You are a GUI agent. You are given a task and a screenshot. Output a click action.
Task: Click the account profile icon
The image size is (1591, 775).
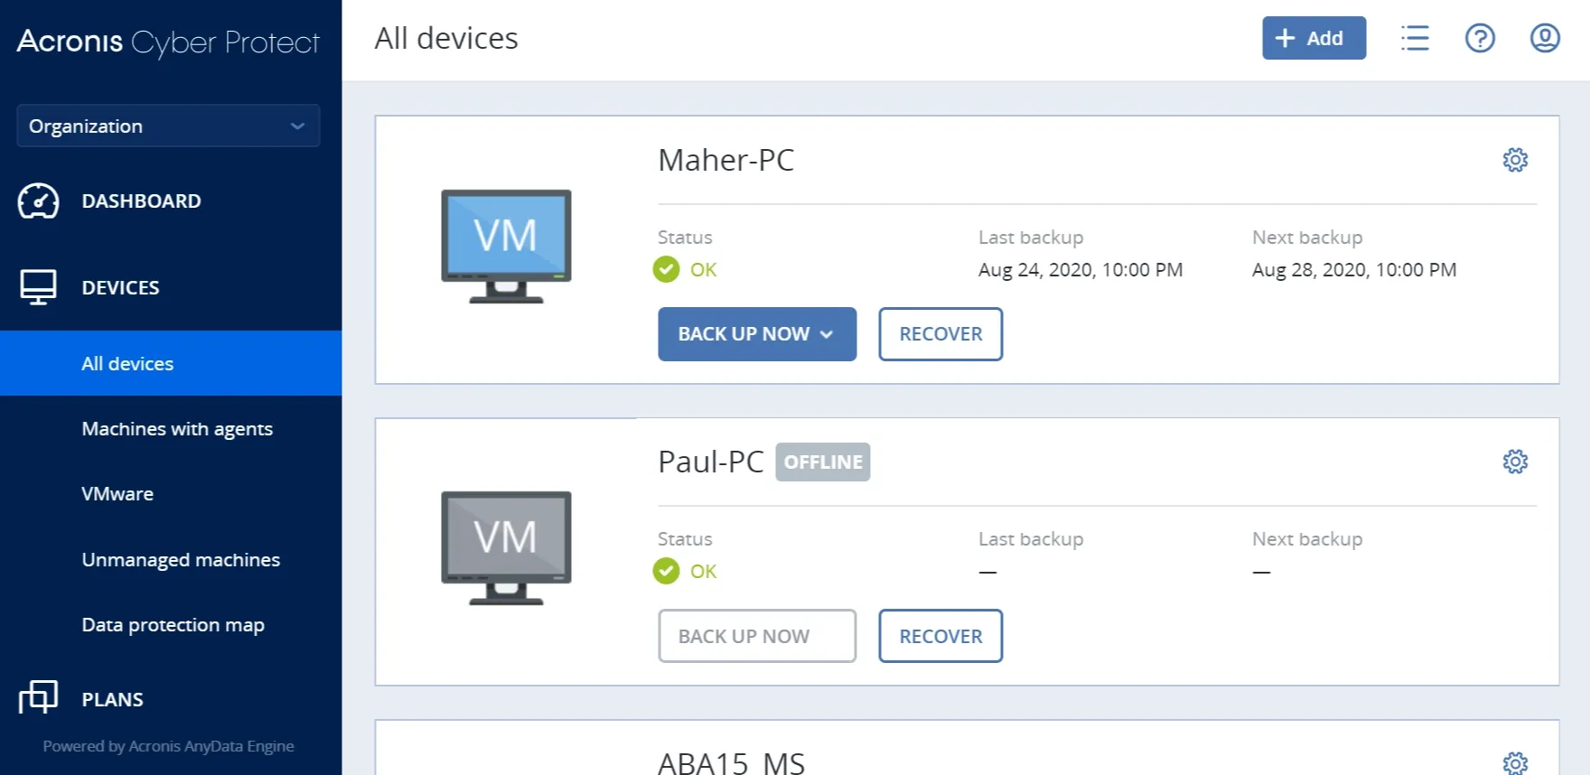pos(1545,38)
